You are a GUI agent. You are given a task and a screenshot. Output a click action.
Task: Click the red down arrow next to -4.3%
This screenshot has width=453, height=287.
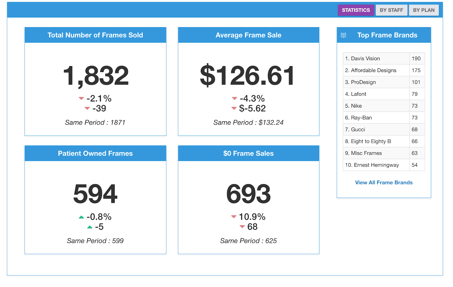coord(234,98)
